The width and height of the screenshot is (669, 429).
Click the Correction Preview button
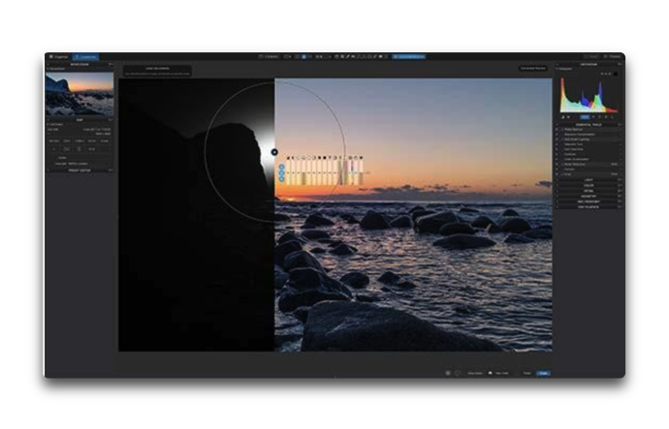coord(533,68)
